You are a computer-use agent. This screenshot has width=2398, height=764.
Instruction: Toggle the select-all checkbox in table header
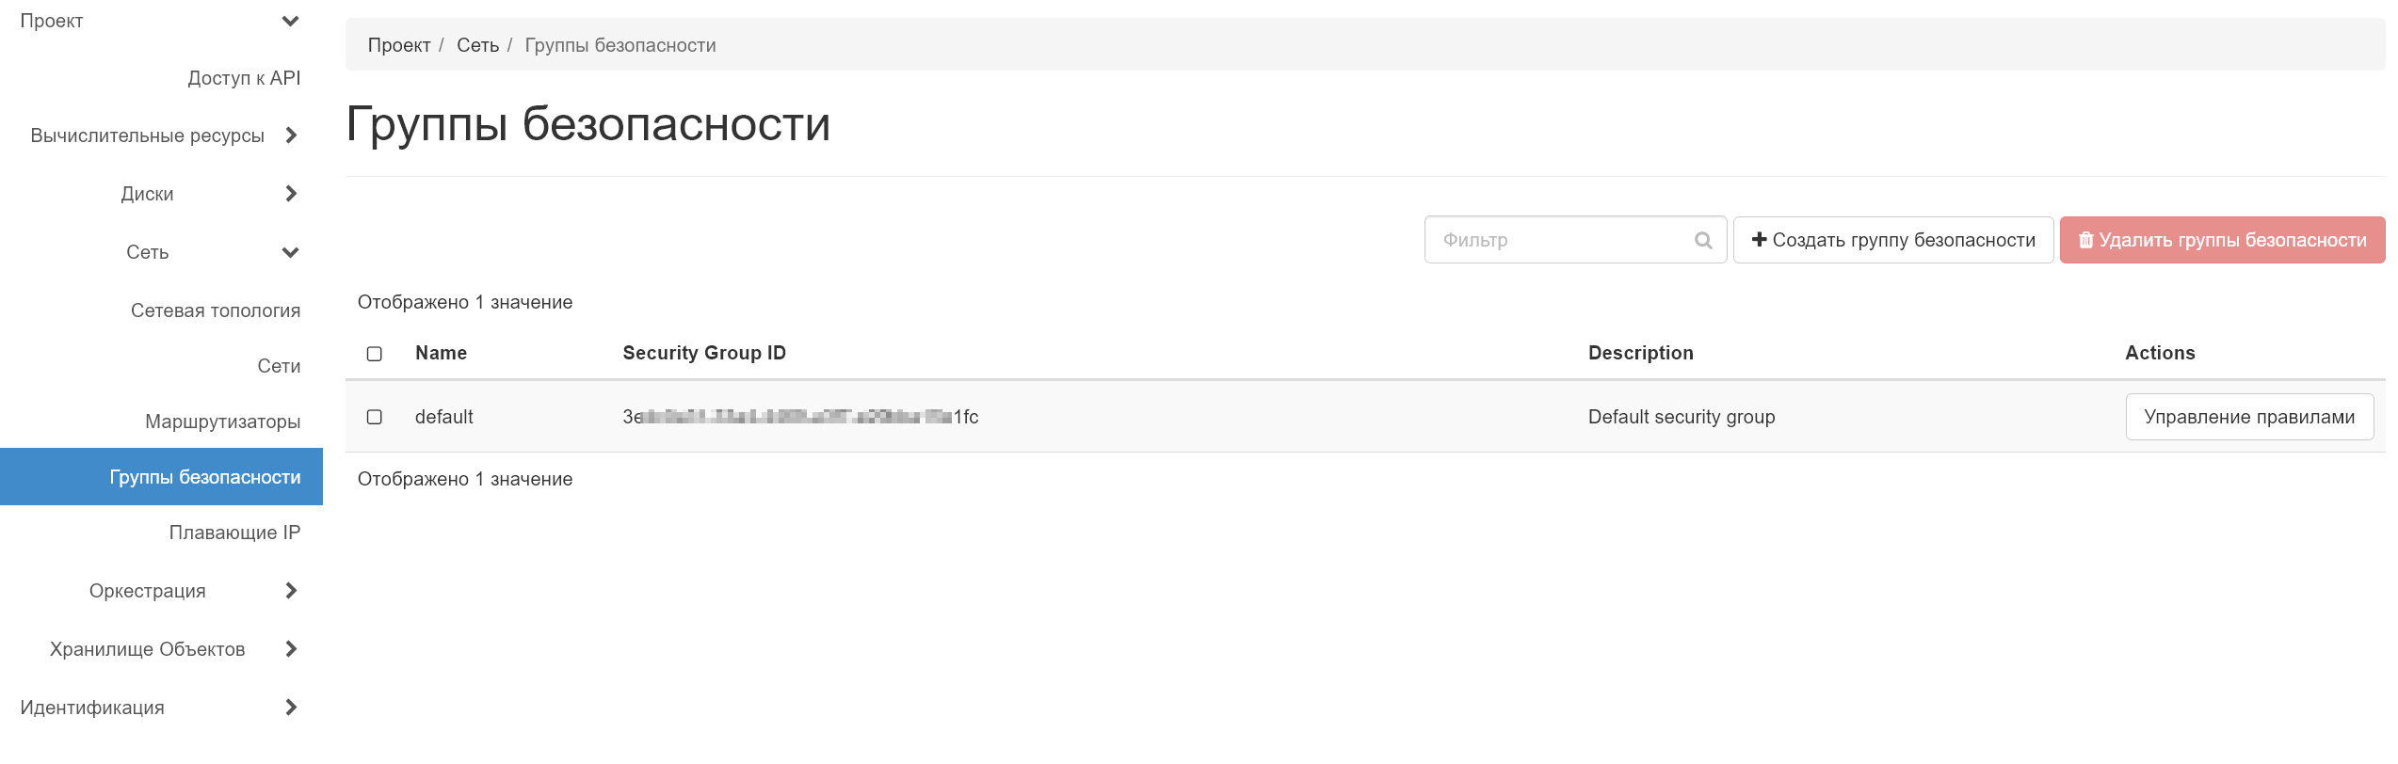[375, 353]
